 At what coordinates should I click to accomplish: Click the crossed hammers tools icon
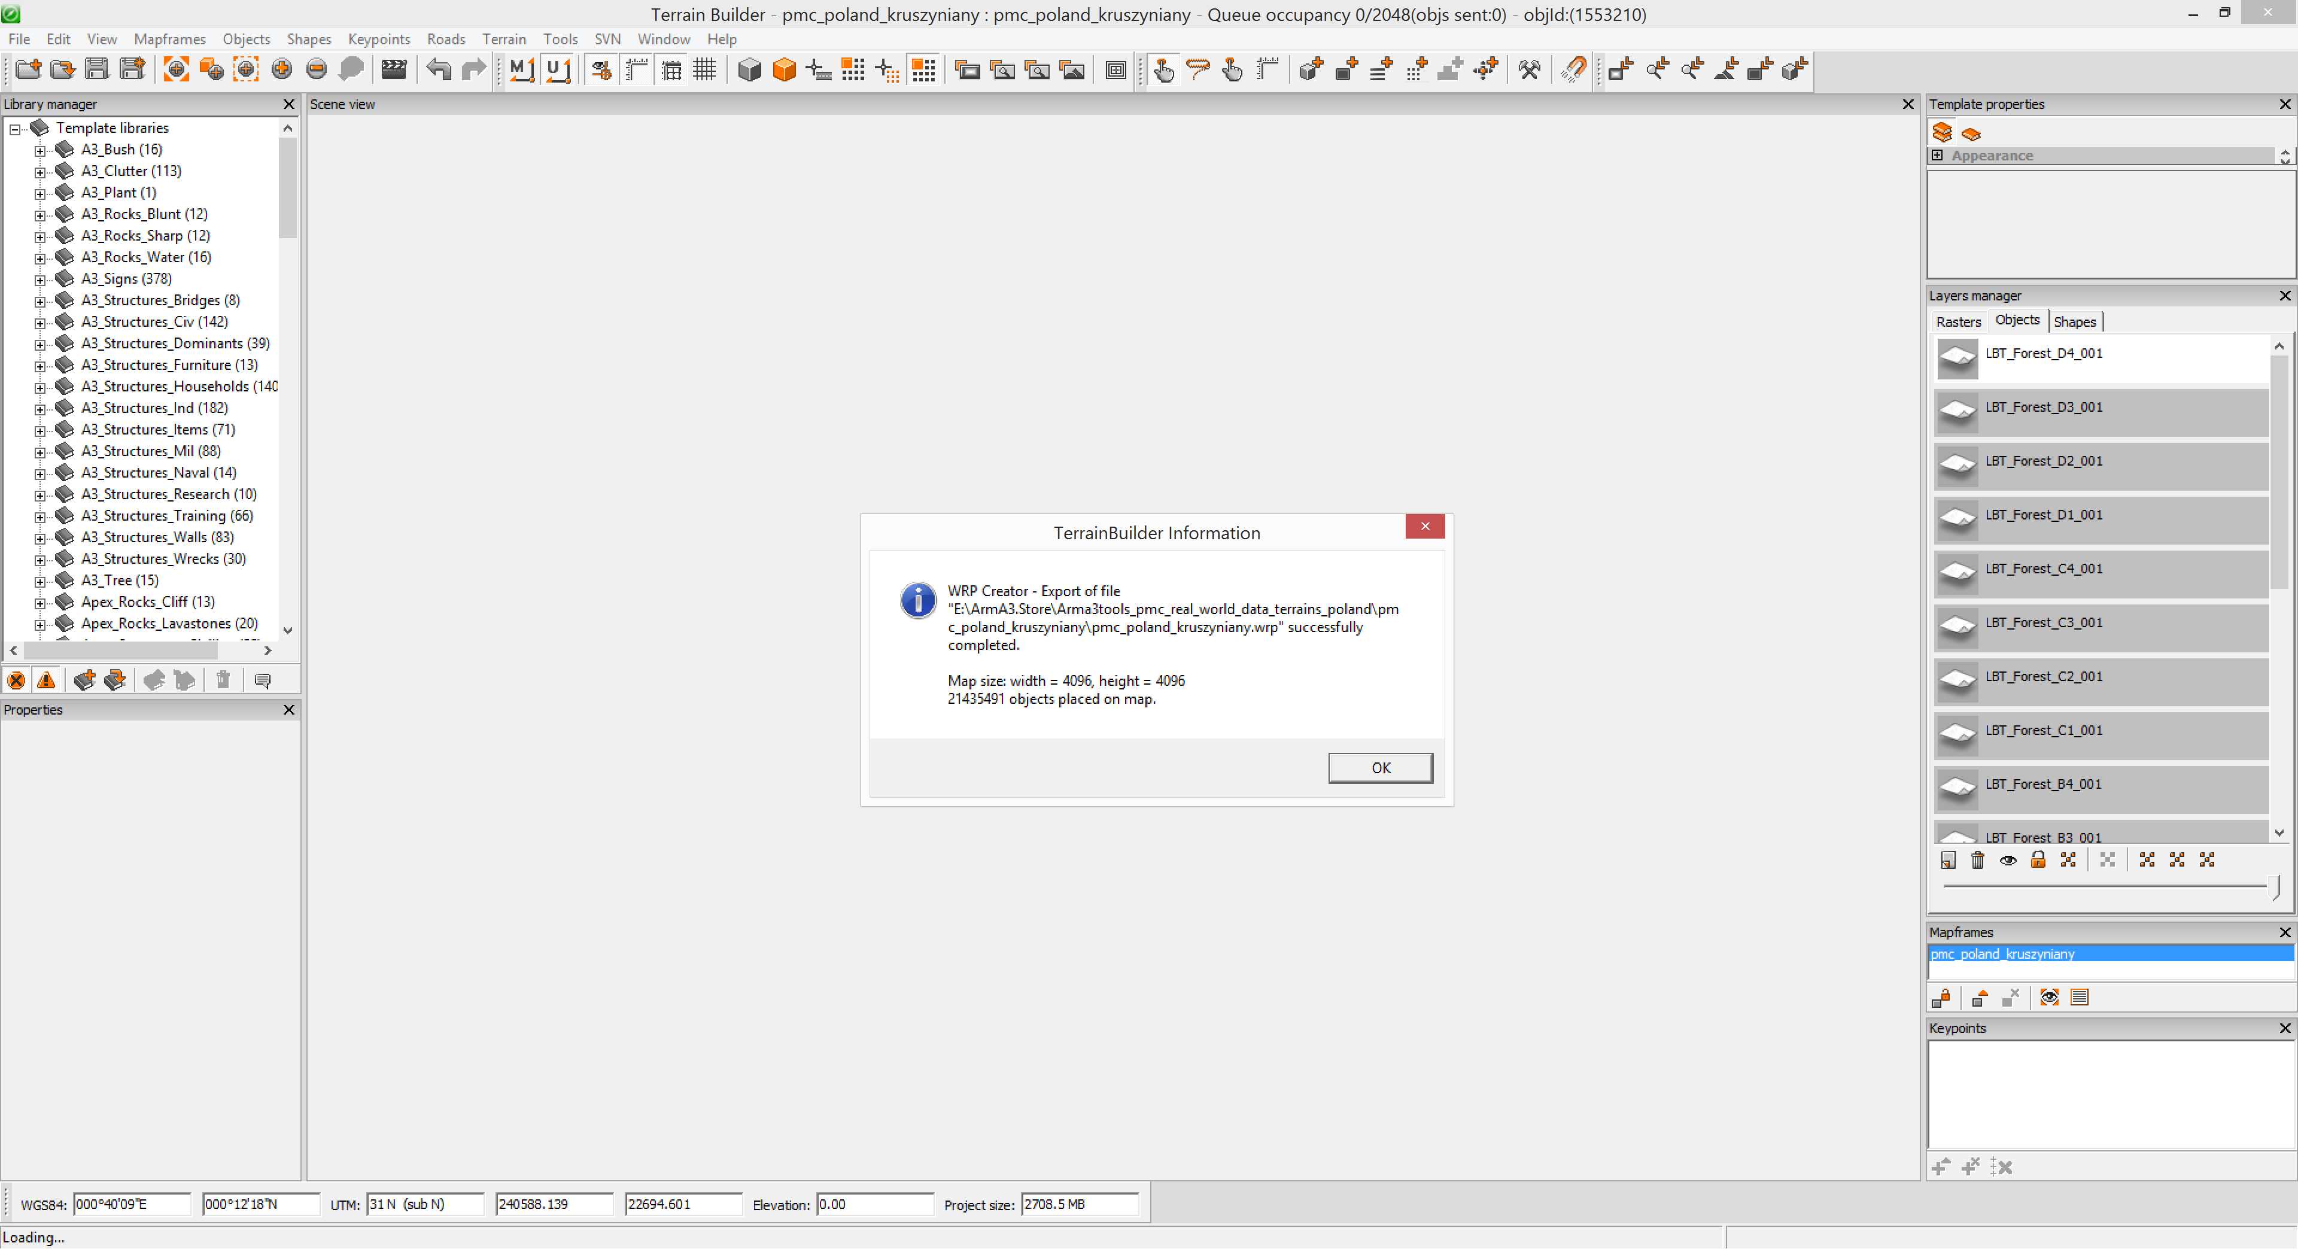(x=1530, y=69)
